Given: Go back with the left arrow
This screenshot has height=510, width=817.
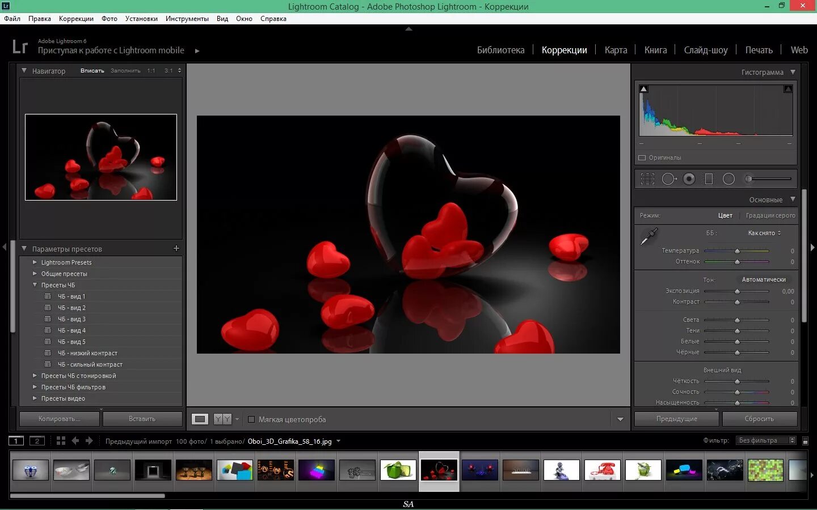Looking at the screenshot, I should tap(75, 440).
